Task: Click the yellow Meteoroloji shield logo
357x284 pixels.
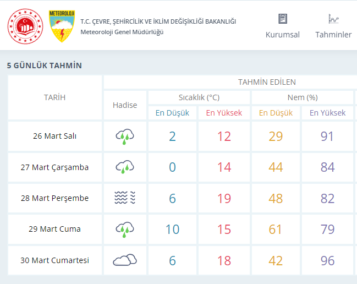Action: [62, 26]
